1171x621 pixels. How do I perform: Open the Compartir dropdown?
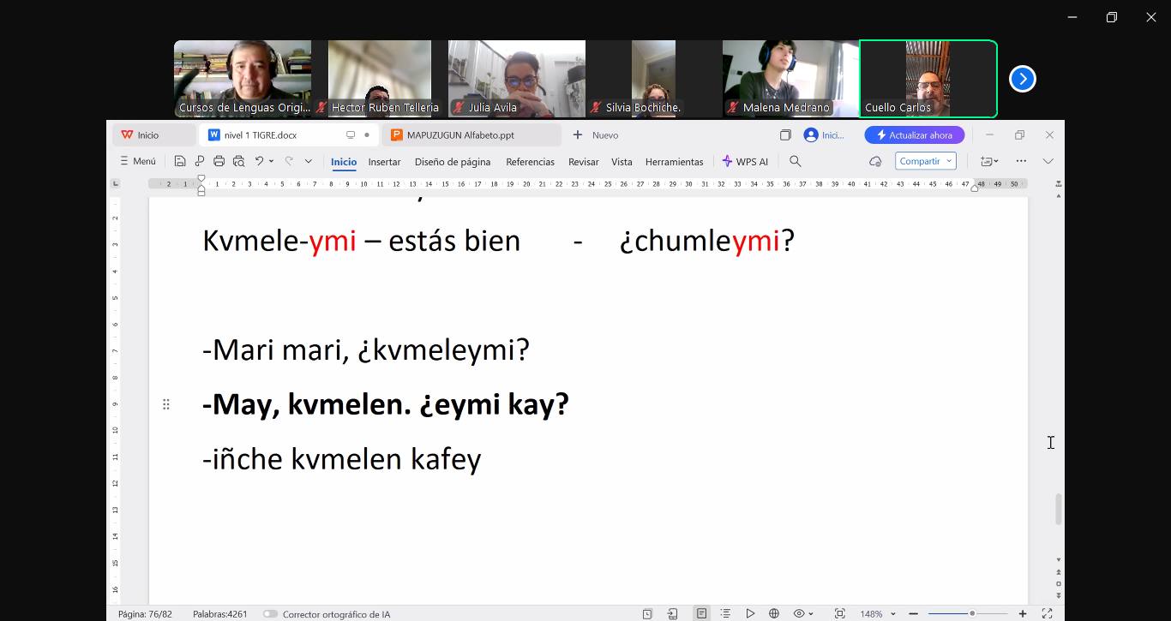925,161
